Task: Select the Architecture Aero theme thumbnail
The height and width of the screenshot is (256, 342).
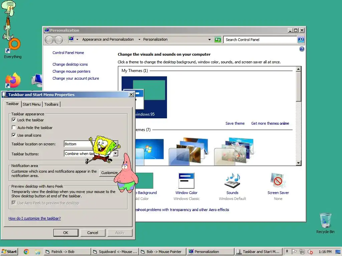Action: pyautogui.click(x=189, y=151)
